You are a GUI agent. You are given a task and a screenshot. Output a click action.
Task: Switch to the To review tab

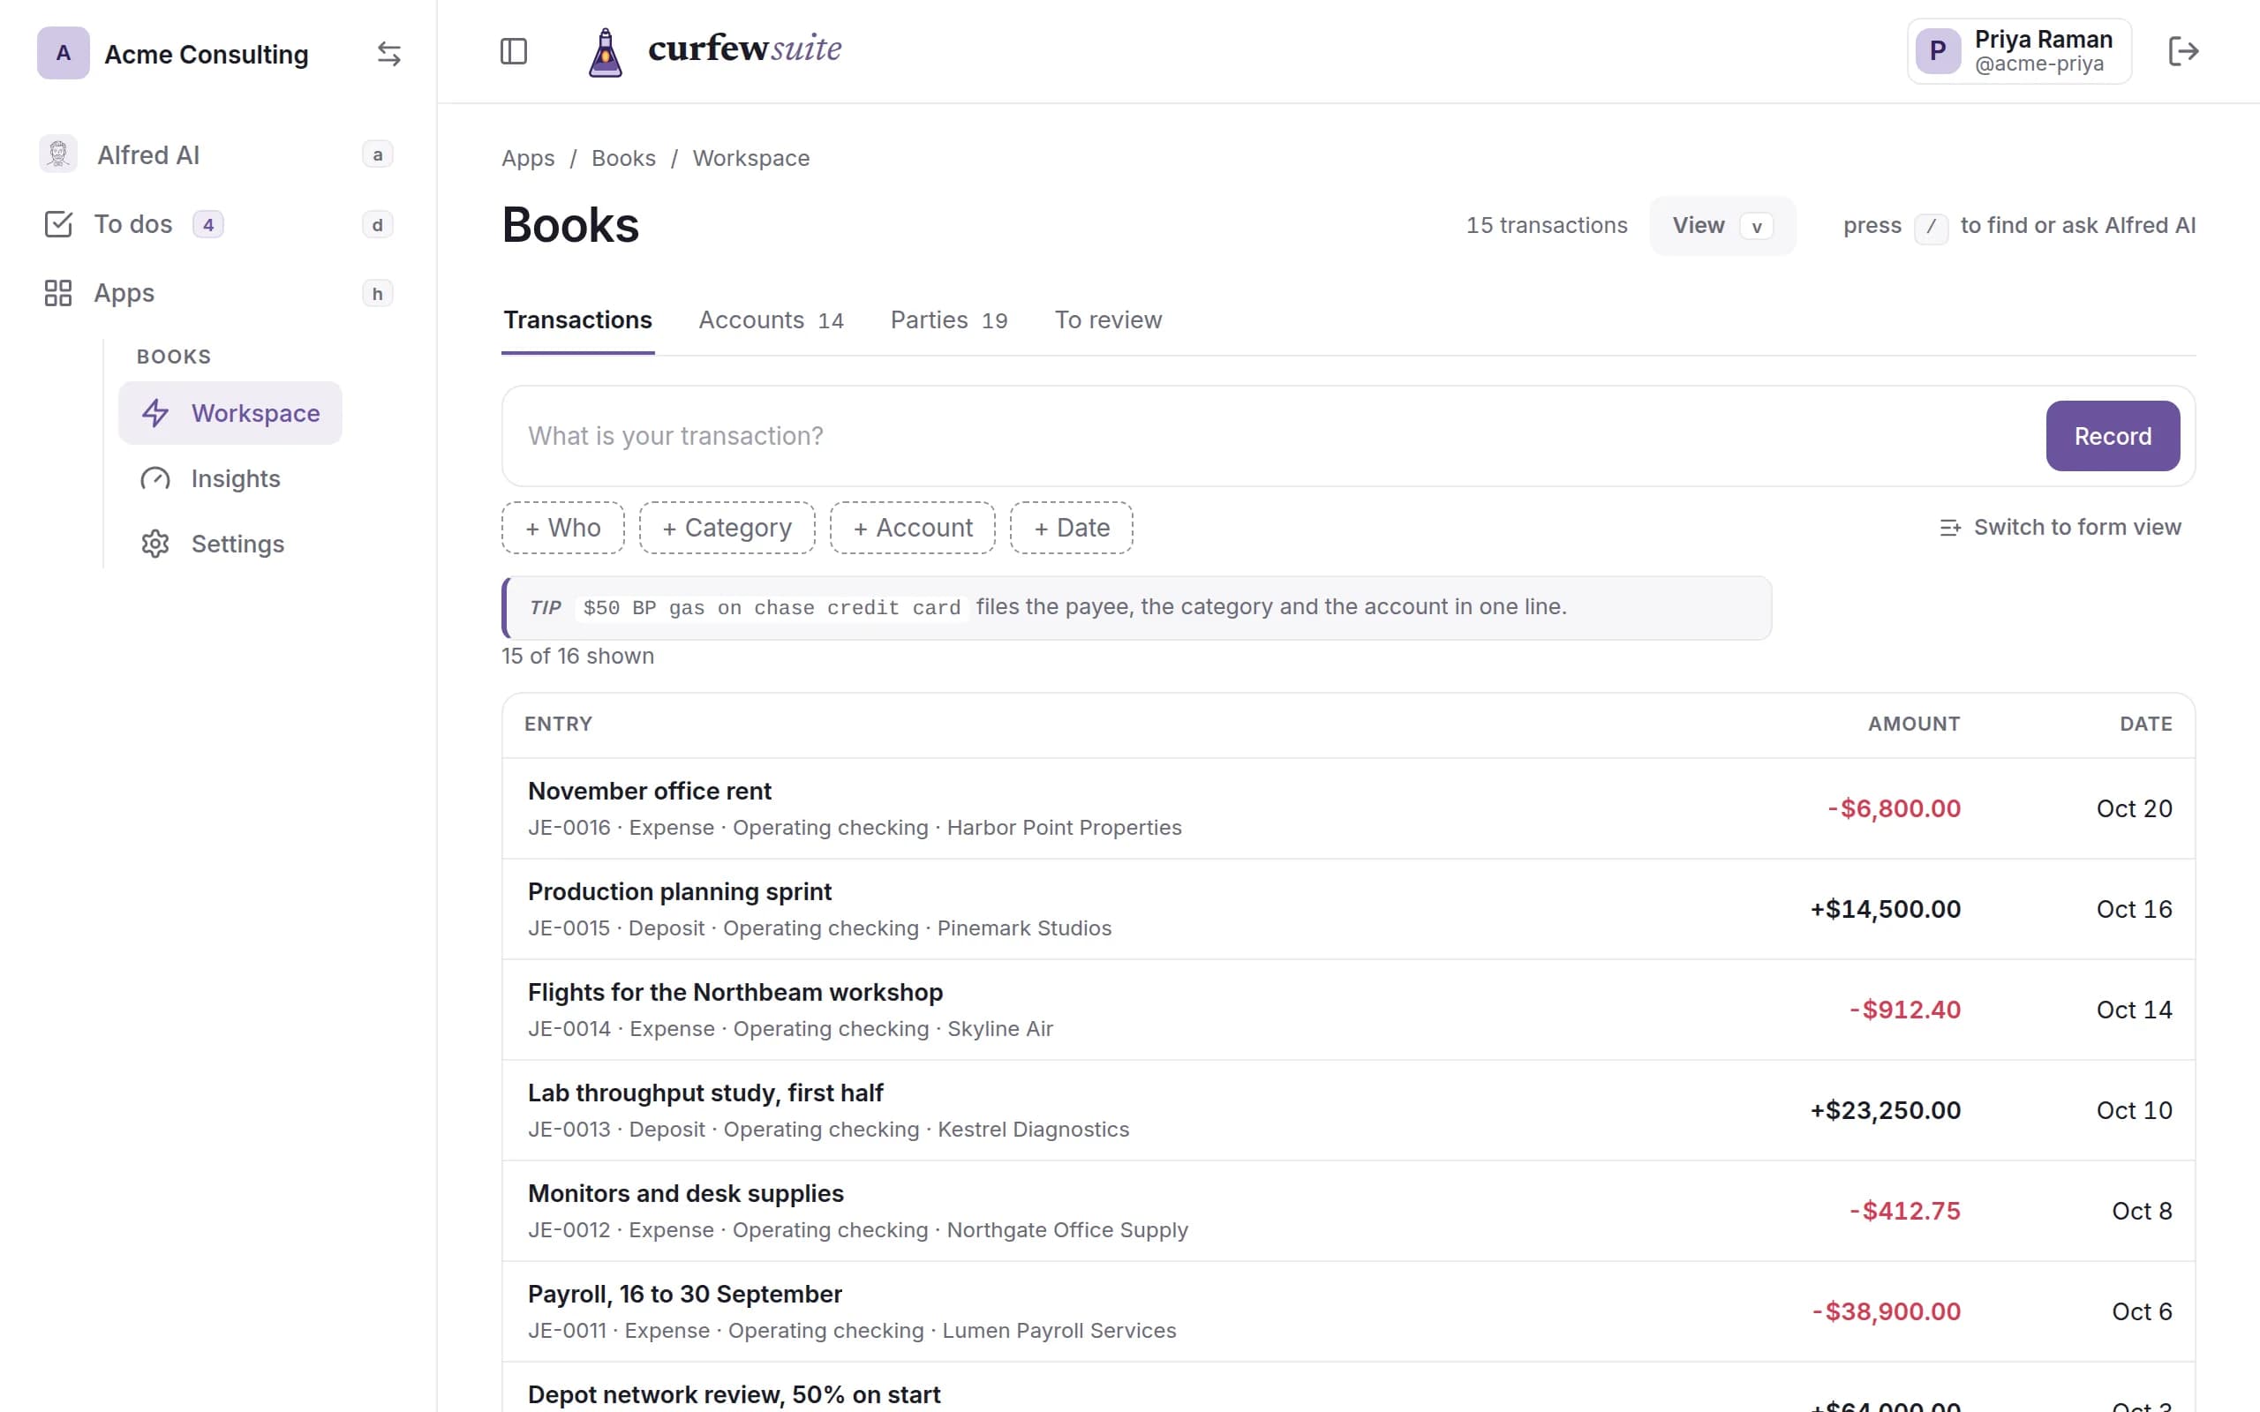(x=1108, y=320)
